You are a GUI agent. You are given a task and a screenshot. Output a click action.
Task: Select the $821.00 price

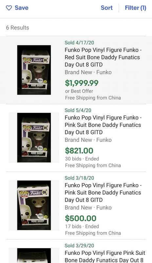point(79,151)
